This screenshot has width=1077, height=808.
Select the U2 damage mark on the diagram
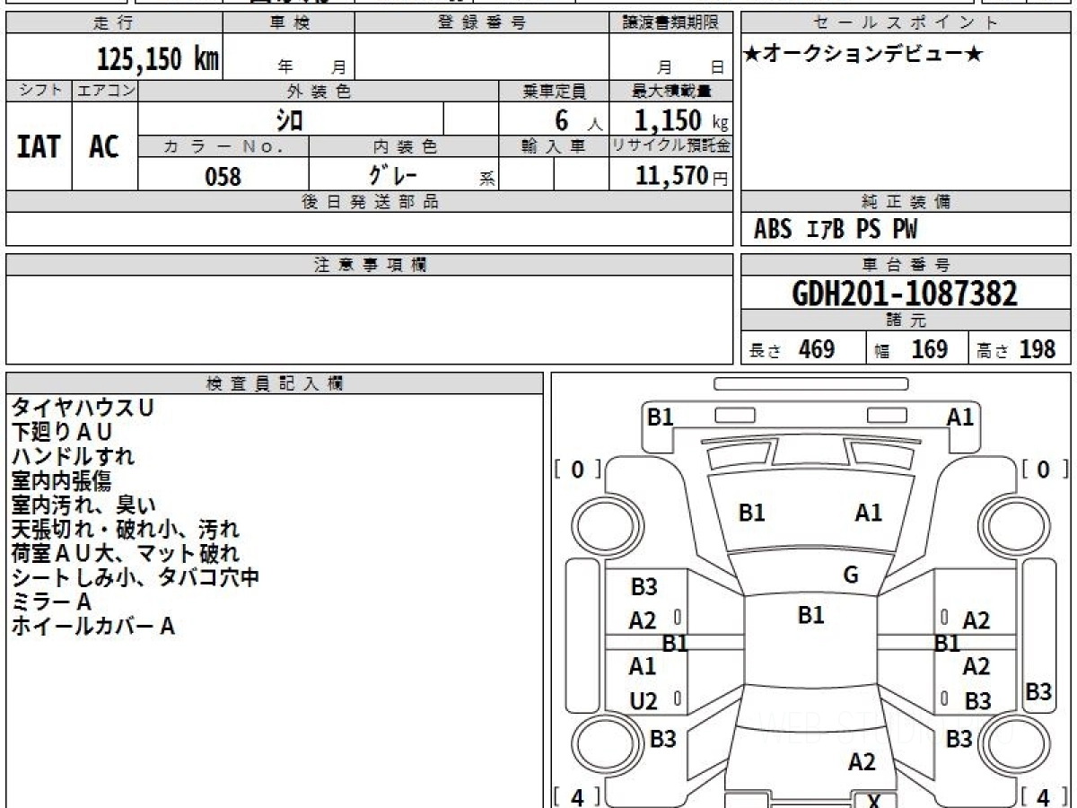point(644,702)
